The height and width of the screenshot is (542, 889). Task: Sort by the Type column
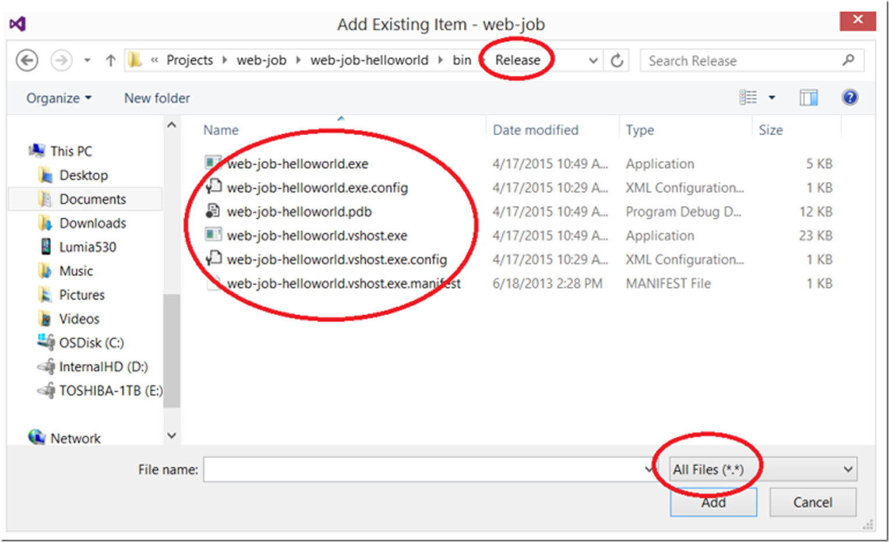(640, 130)
